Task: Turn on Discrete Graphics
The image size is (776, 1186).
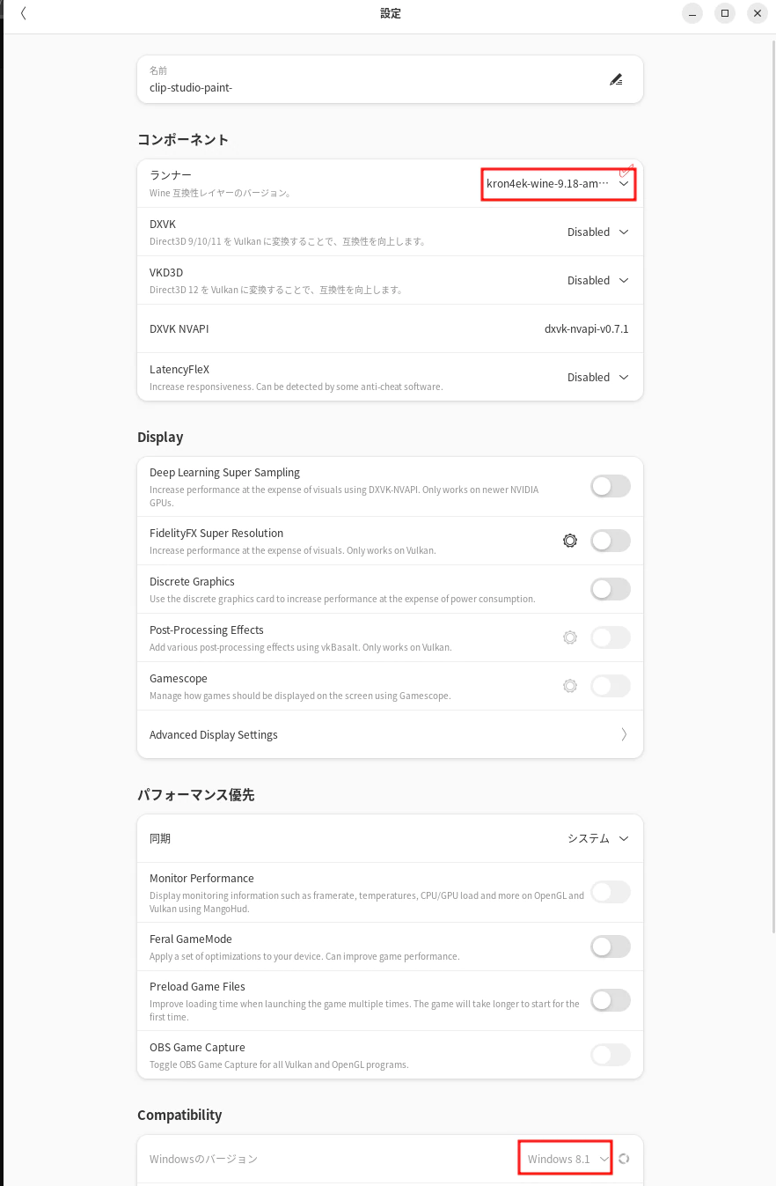Action: coord(610,589)
